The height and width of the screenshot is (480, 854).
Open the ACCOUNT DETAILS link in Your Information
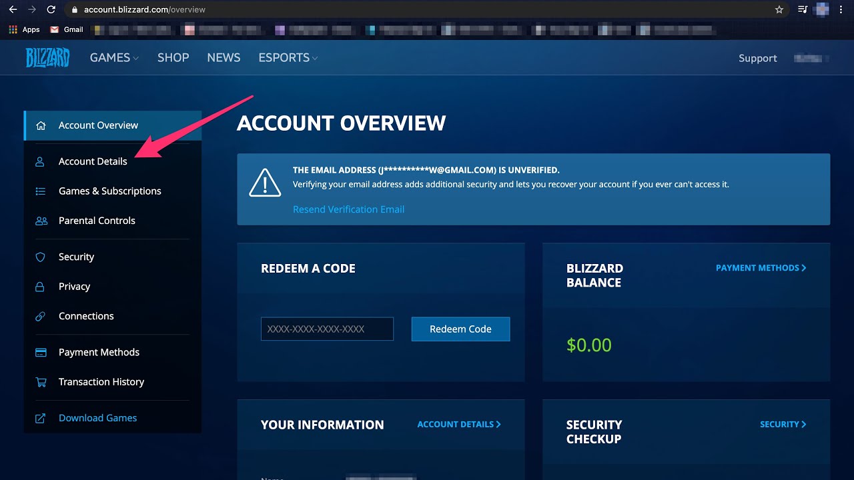pyautogui.click(x=459, y=424)
